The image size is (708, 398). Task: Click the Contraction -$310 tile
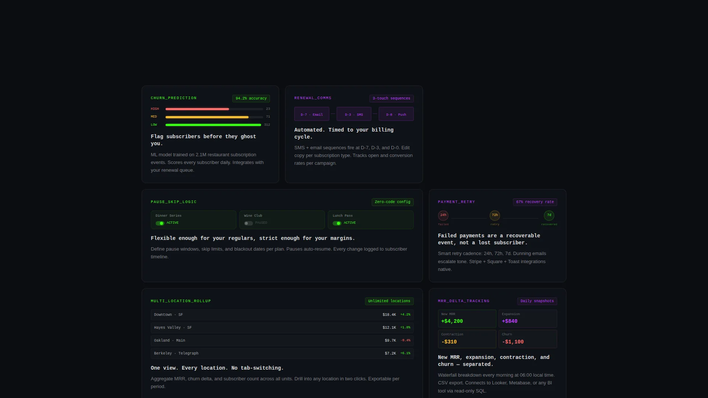[467, 339]
